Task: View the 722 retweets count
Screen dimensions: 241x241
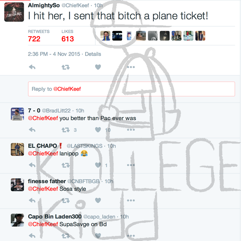Action: [x=34, y=39]
